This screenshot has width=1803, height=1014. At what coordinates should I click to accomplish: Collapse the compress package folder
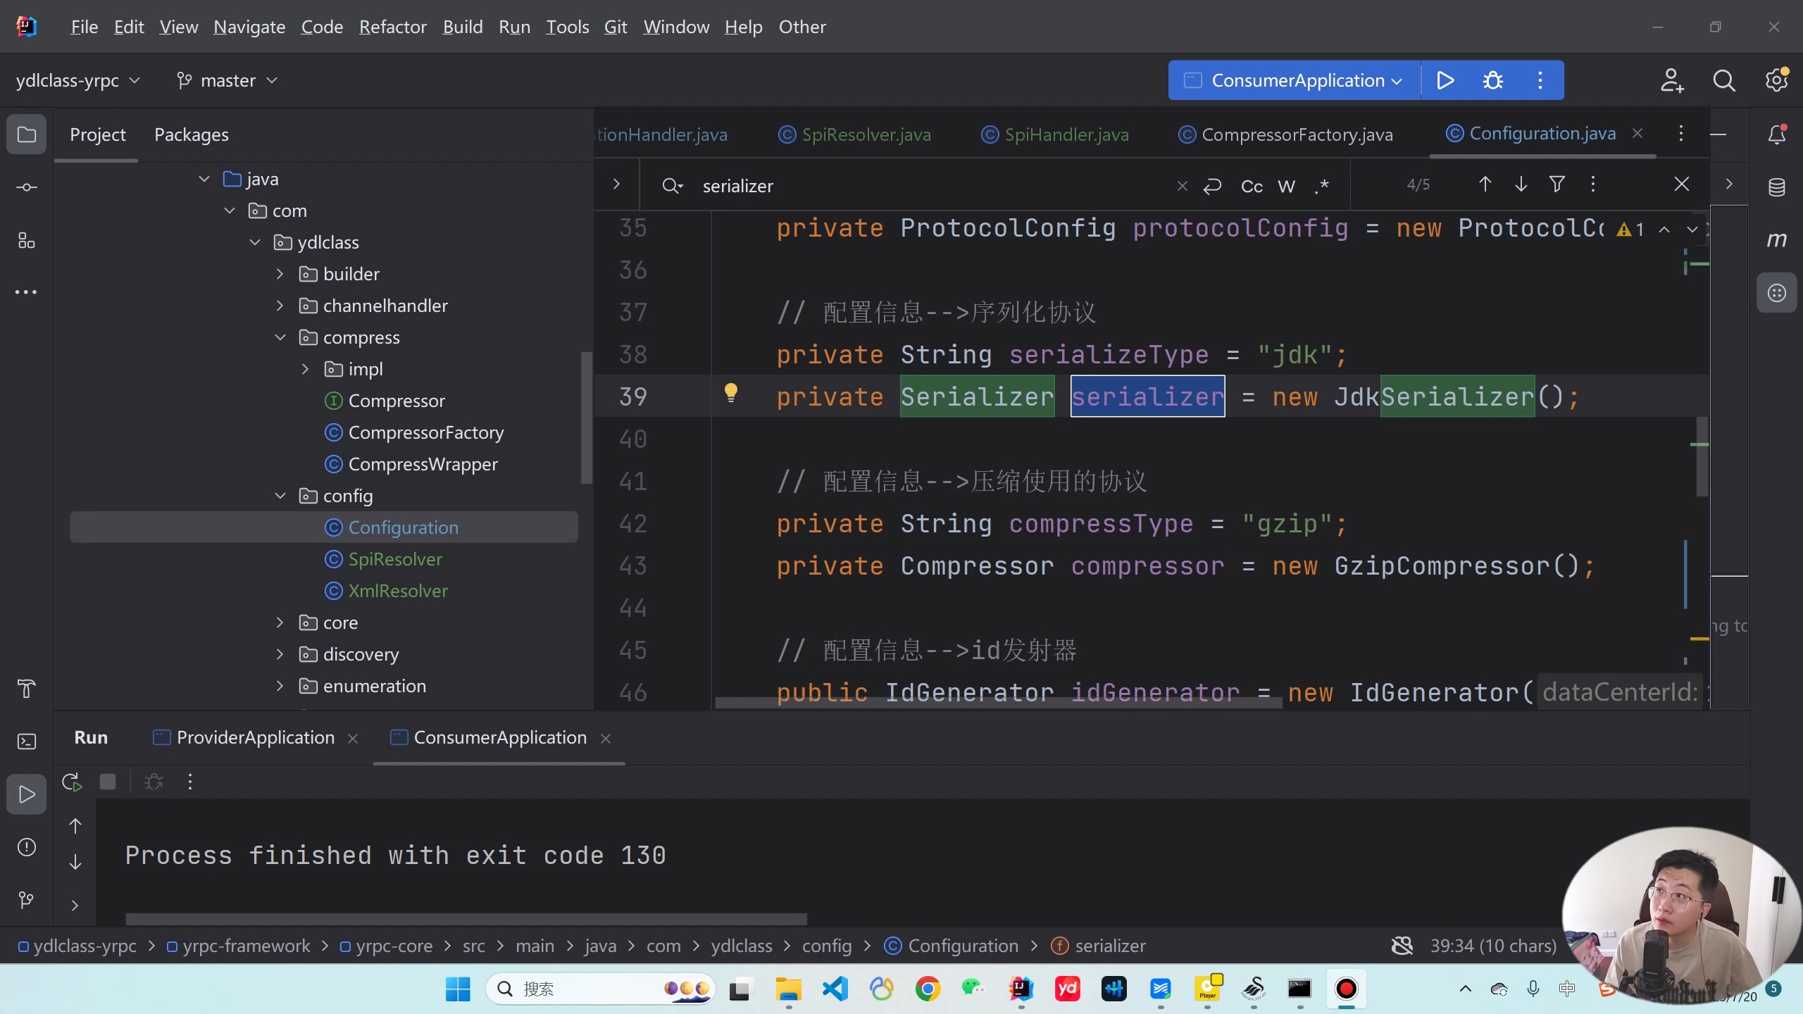click(x=280, y=337)
